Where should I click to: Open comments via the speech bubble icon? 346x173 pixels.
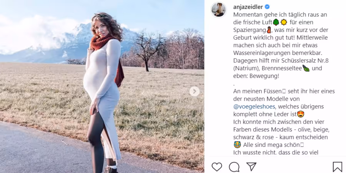[x=234, y=167]
